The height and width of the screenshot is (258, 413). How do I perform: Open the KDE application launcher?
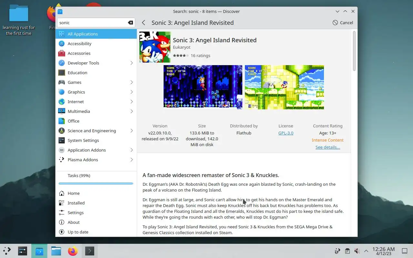coord(7,251)
